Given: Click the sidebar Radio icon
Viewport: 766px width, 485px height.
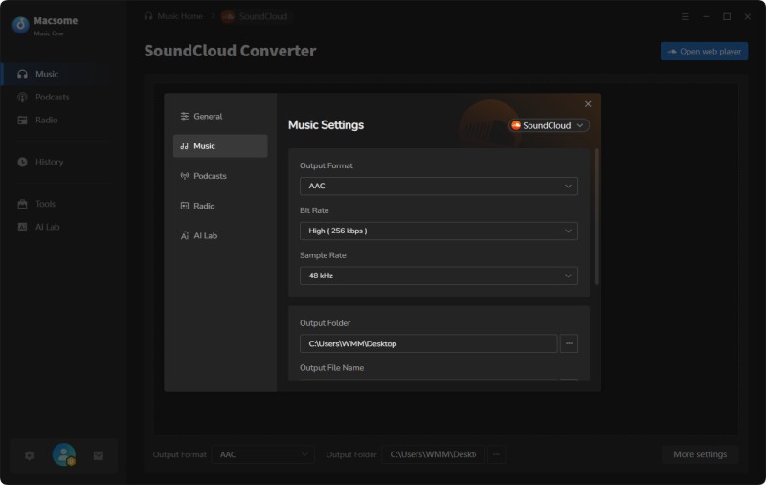Looking at the screenshot, I should 22,120.
